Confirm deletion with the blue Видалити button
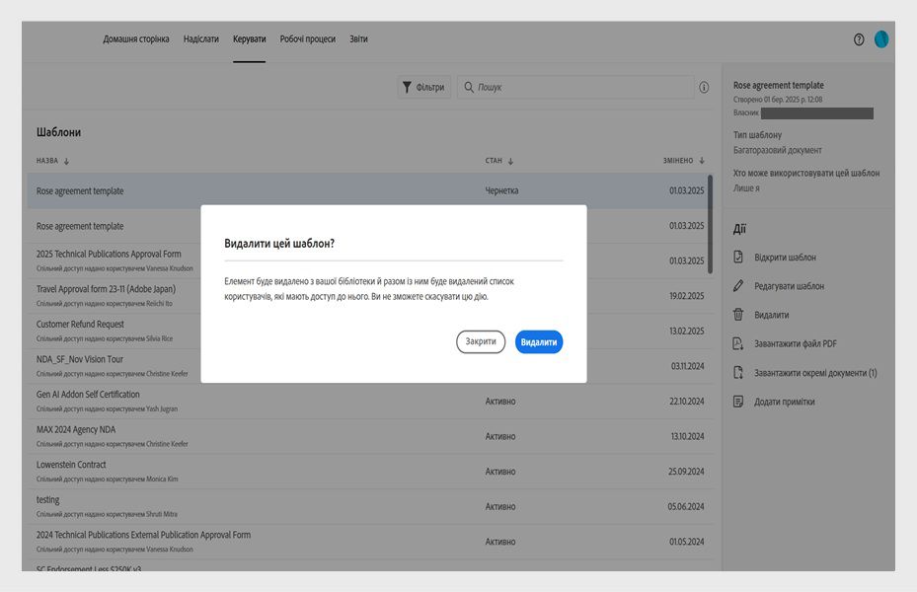The height and width of the screenshot is (592, 917). [539, 341]
